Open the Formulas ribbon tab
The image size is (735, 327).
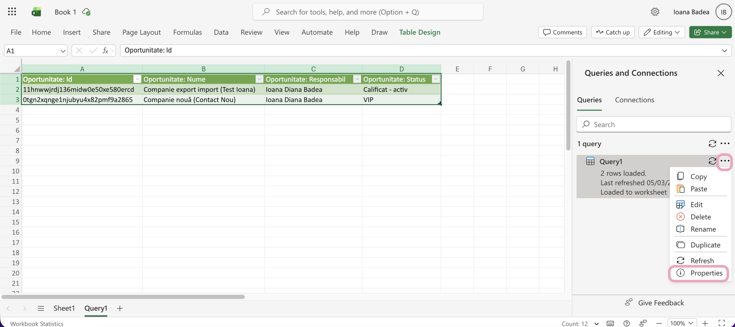point(187,32)
